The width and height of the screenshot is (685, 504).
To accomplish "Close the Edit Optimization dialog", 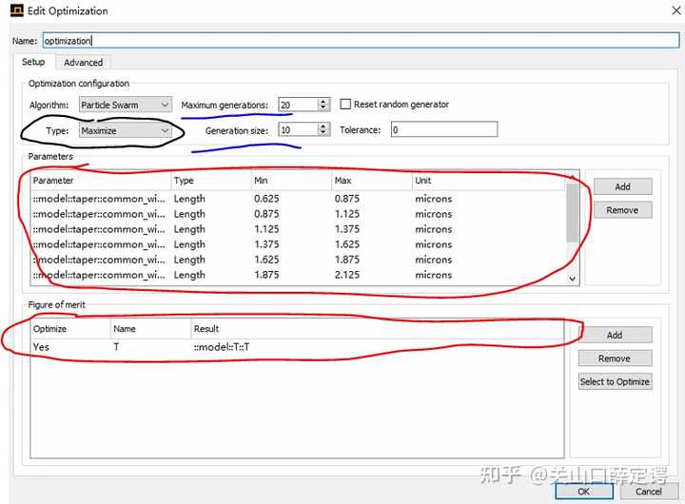I will 675,10.
